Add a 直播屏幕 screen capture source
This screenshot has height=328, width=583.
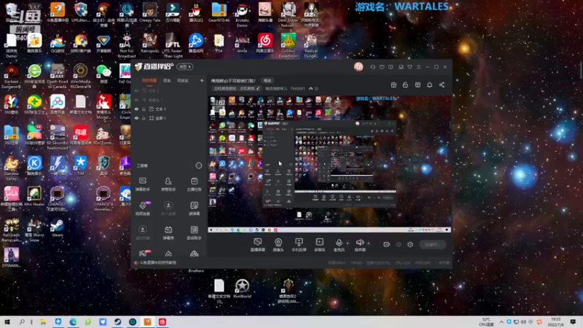258,245
